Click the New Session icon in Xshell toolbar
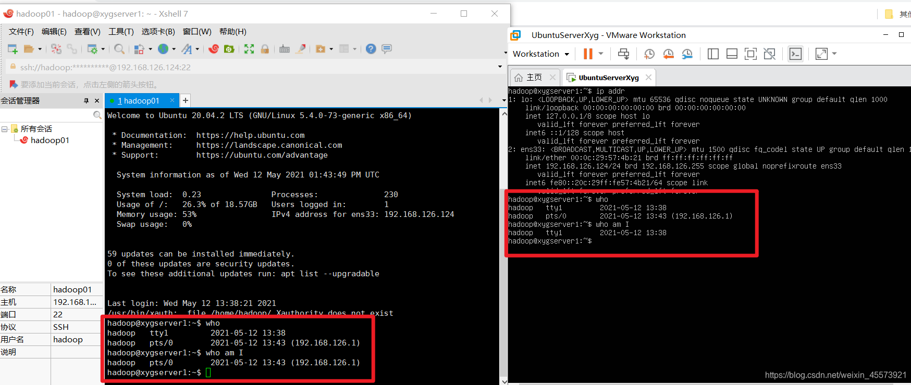 13,49
